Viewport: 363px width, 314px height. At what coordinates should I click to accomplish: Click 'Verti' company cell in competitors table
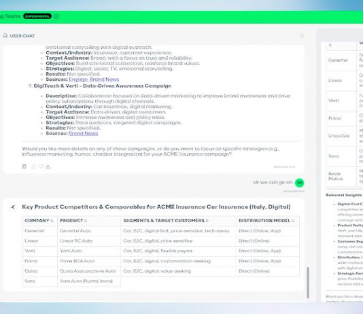[x=39, y=251]
